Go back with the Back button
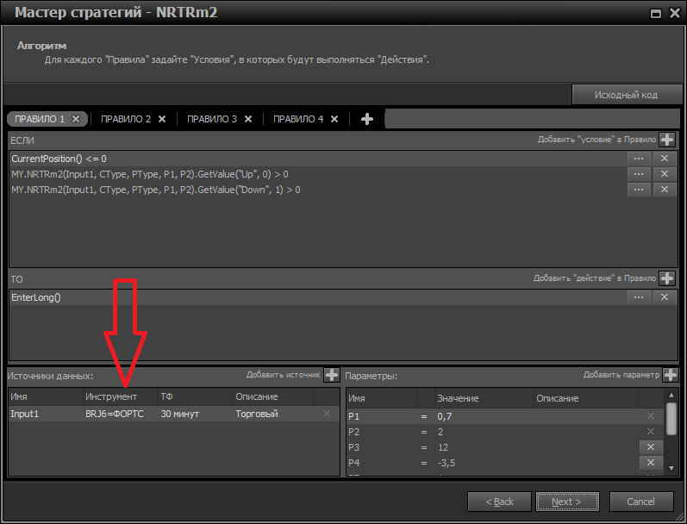Screen dimensions: 687x524 pyautogui.click(x=499, y=502)
